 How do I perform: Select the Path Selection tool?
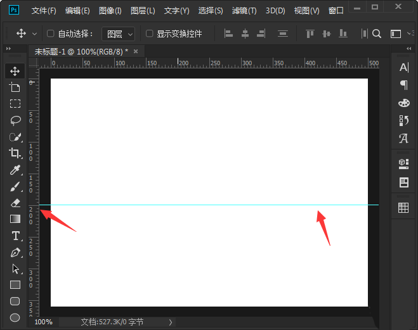tap(15, 269)
